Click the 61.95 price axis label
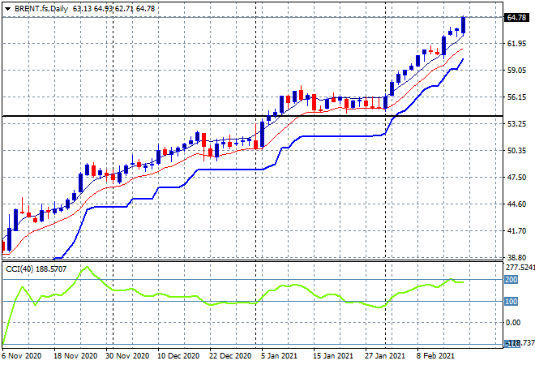 pos(516,43)
